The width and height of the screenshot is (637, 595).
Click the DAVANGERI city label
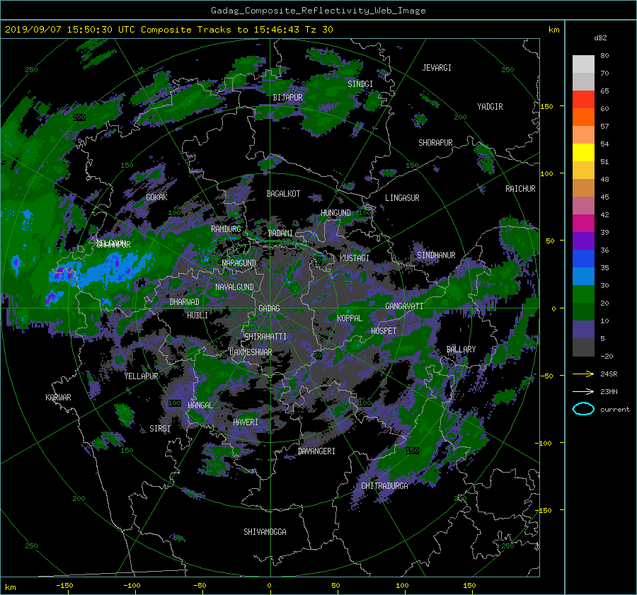[x=316, y=451]
